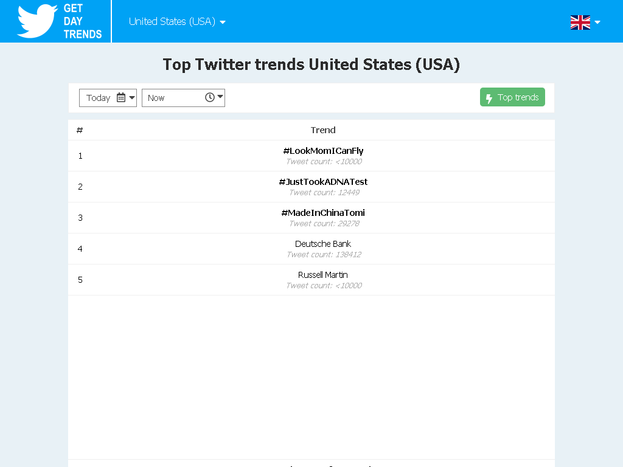Screen dimensions: 623x467
Task: Click the clock icon in time selector
Action: 210,97
